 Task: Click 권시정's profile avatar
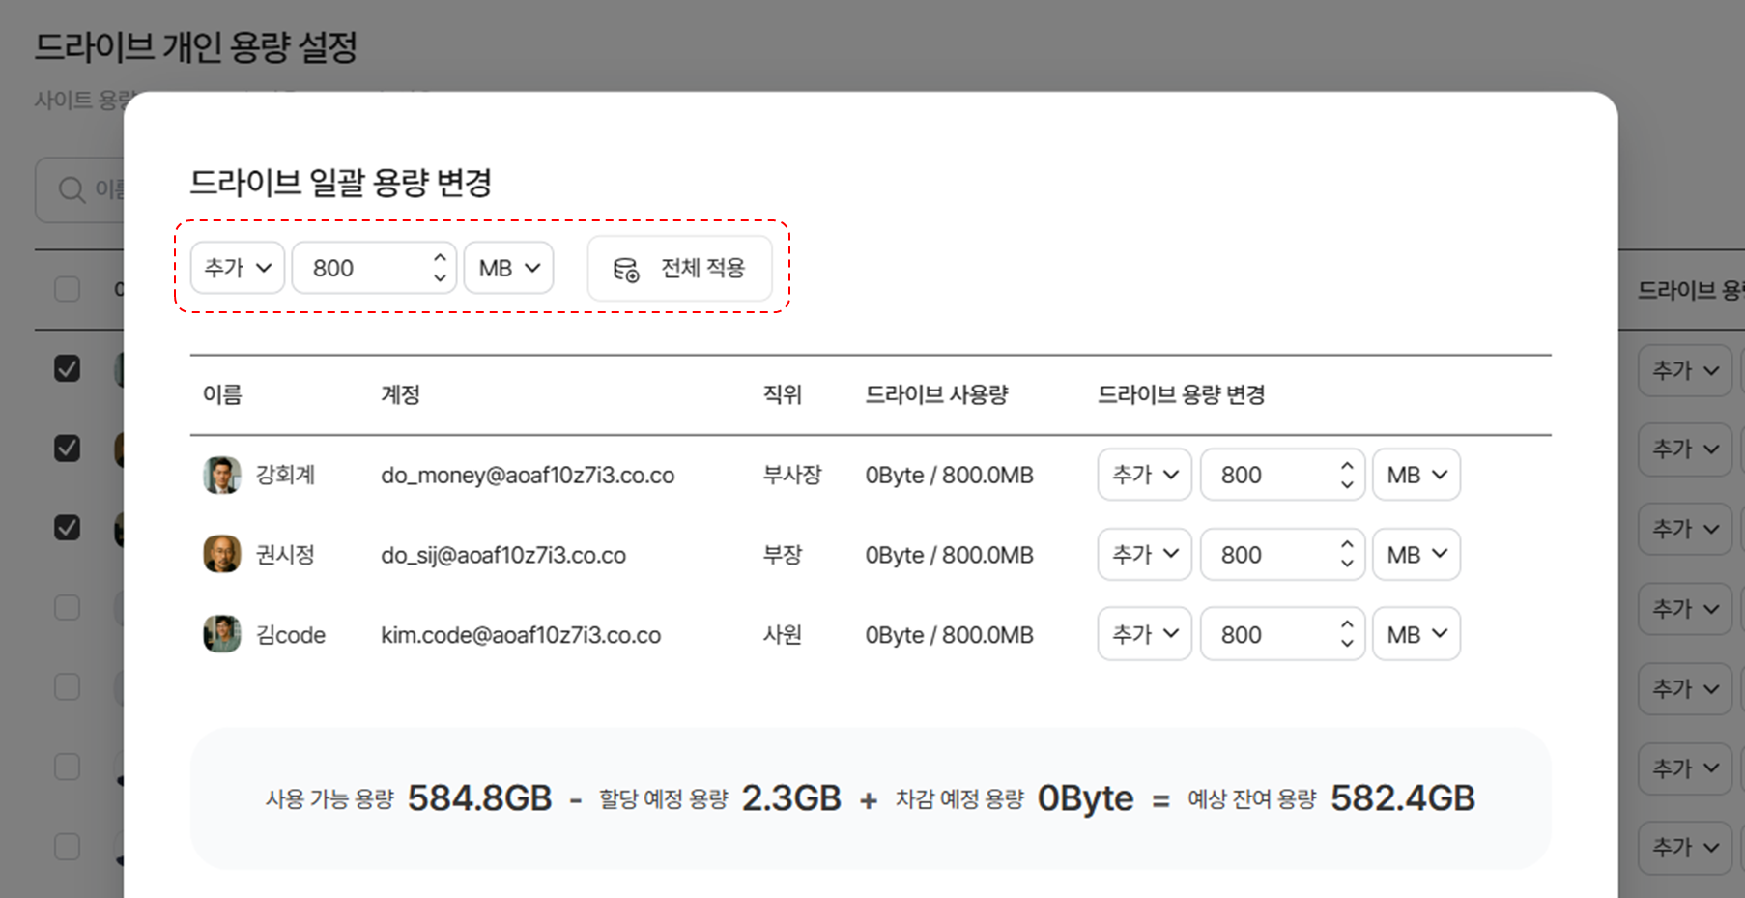(x=221, y=555)
